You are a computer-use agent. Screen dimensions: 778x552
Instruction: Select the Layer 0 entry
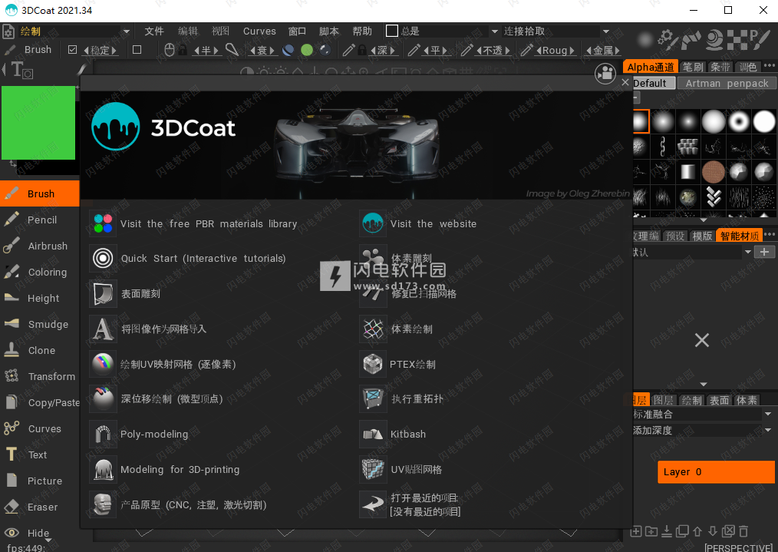click(x=716, y=472)
